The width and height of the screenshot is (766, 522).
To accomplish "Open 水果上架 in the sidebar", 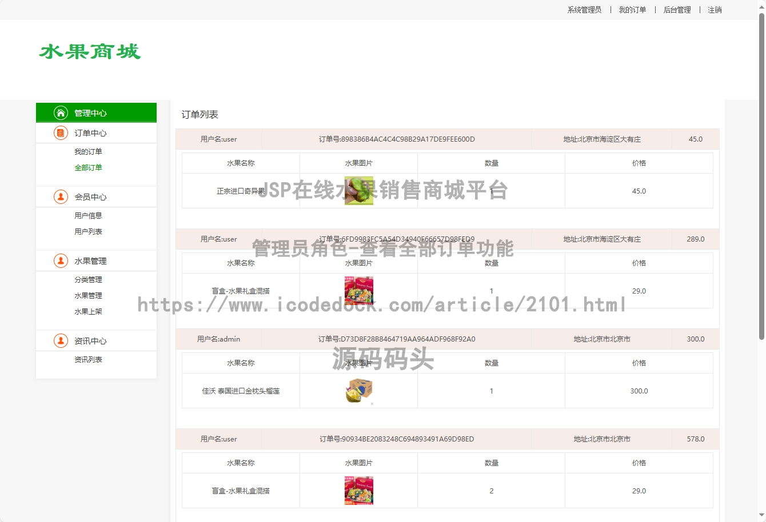I will [88, 311].
